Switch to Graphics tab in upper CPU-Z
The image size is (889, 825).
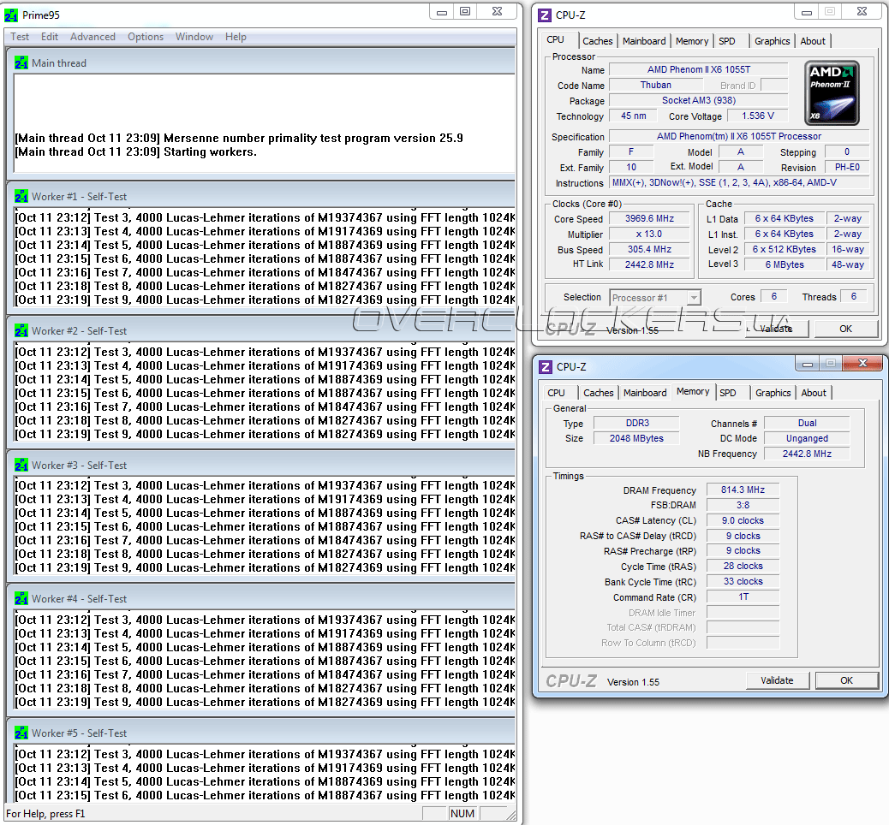(x=772, y=41)
